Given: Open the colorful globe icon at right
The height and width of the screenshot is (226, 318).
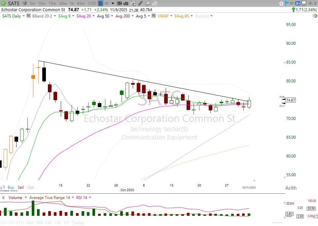Looking at the screenshot, I should tap(315, 16).
